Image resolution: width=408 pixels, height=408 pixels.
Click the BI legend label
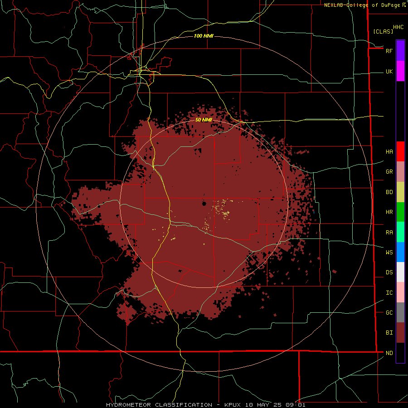(389, 333)
